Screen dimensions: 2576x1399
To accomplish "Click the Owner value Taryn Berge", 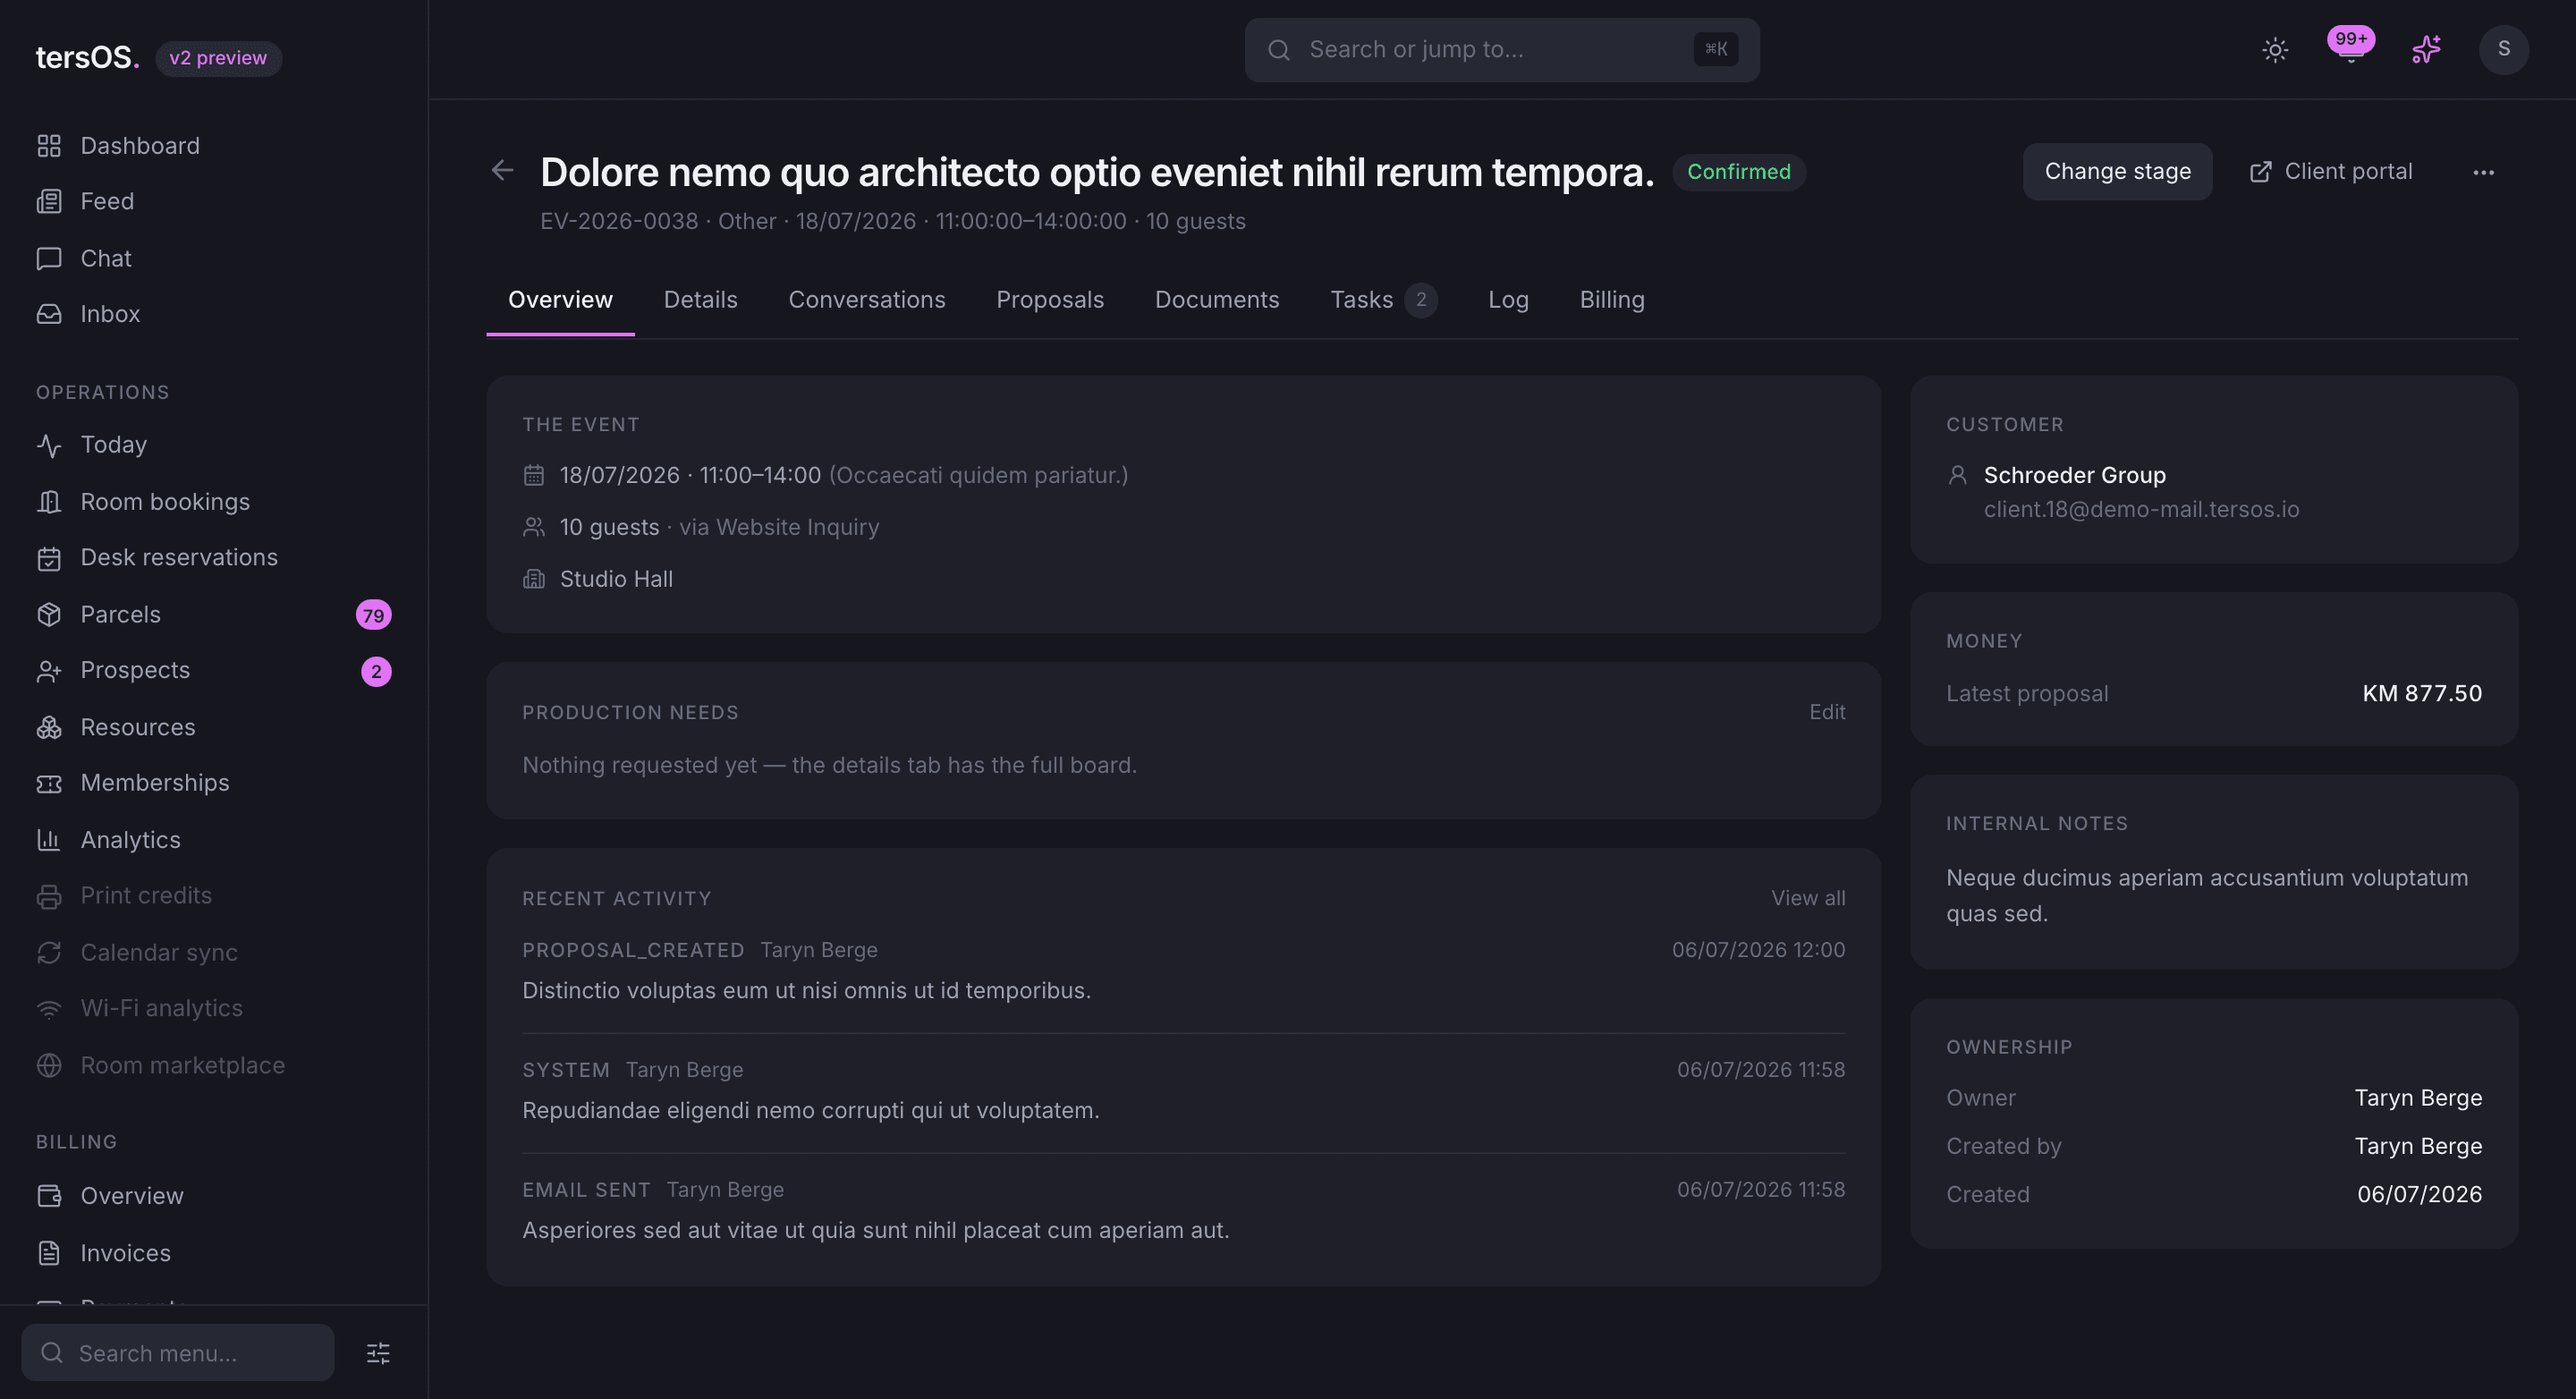I will coord(2418,1098).
